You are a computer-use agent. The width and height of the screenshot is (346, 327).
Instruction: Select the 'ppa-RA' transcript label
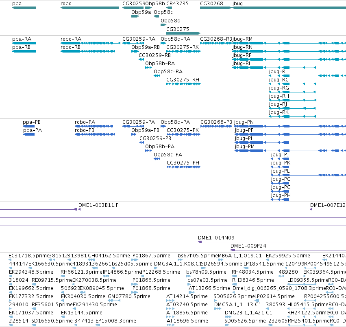(x=22, y=39)
